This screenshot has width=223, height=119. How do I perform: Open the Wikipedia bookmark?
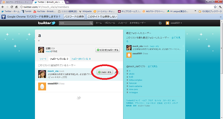(x=85, y=11)
